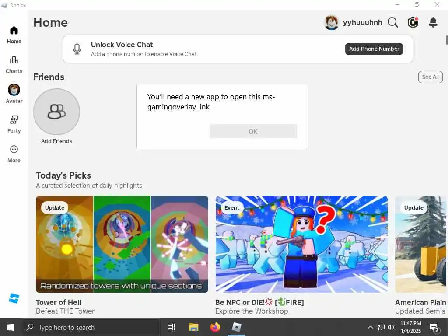Click the Update badge on Tower of Hell

coord(55,208)
